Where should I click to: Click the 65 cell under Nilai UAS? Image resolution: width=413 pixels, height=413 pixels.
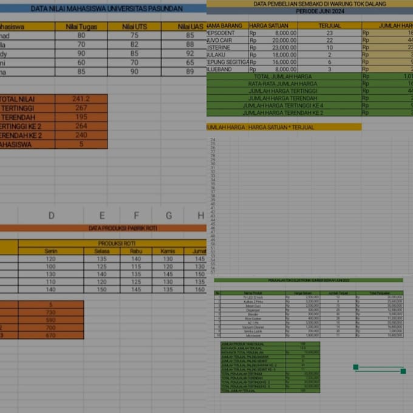click(x=184, y=63)
